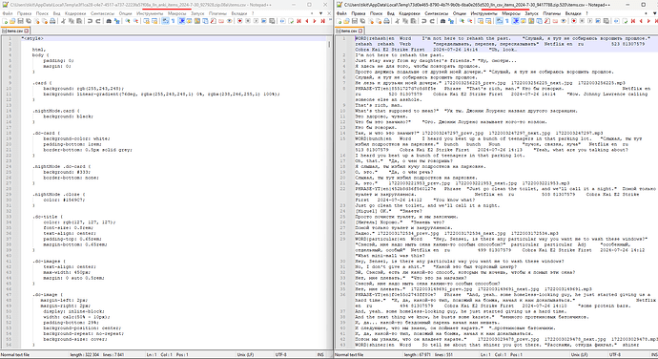Open UTF-8 encoding selector in right window status bar
658x359 pixels.
(x=615, y=355)
